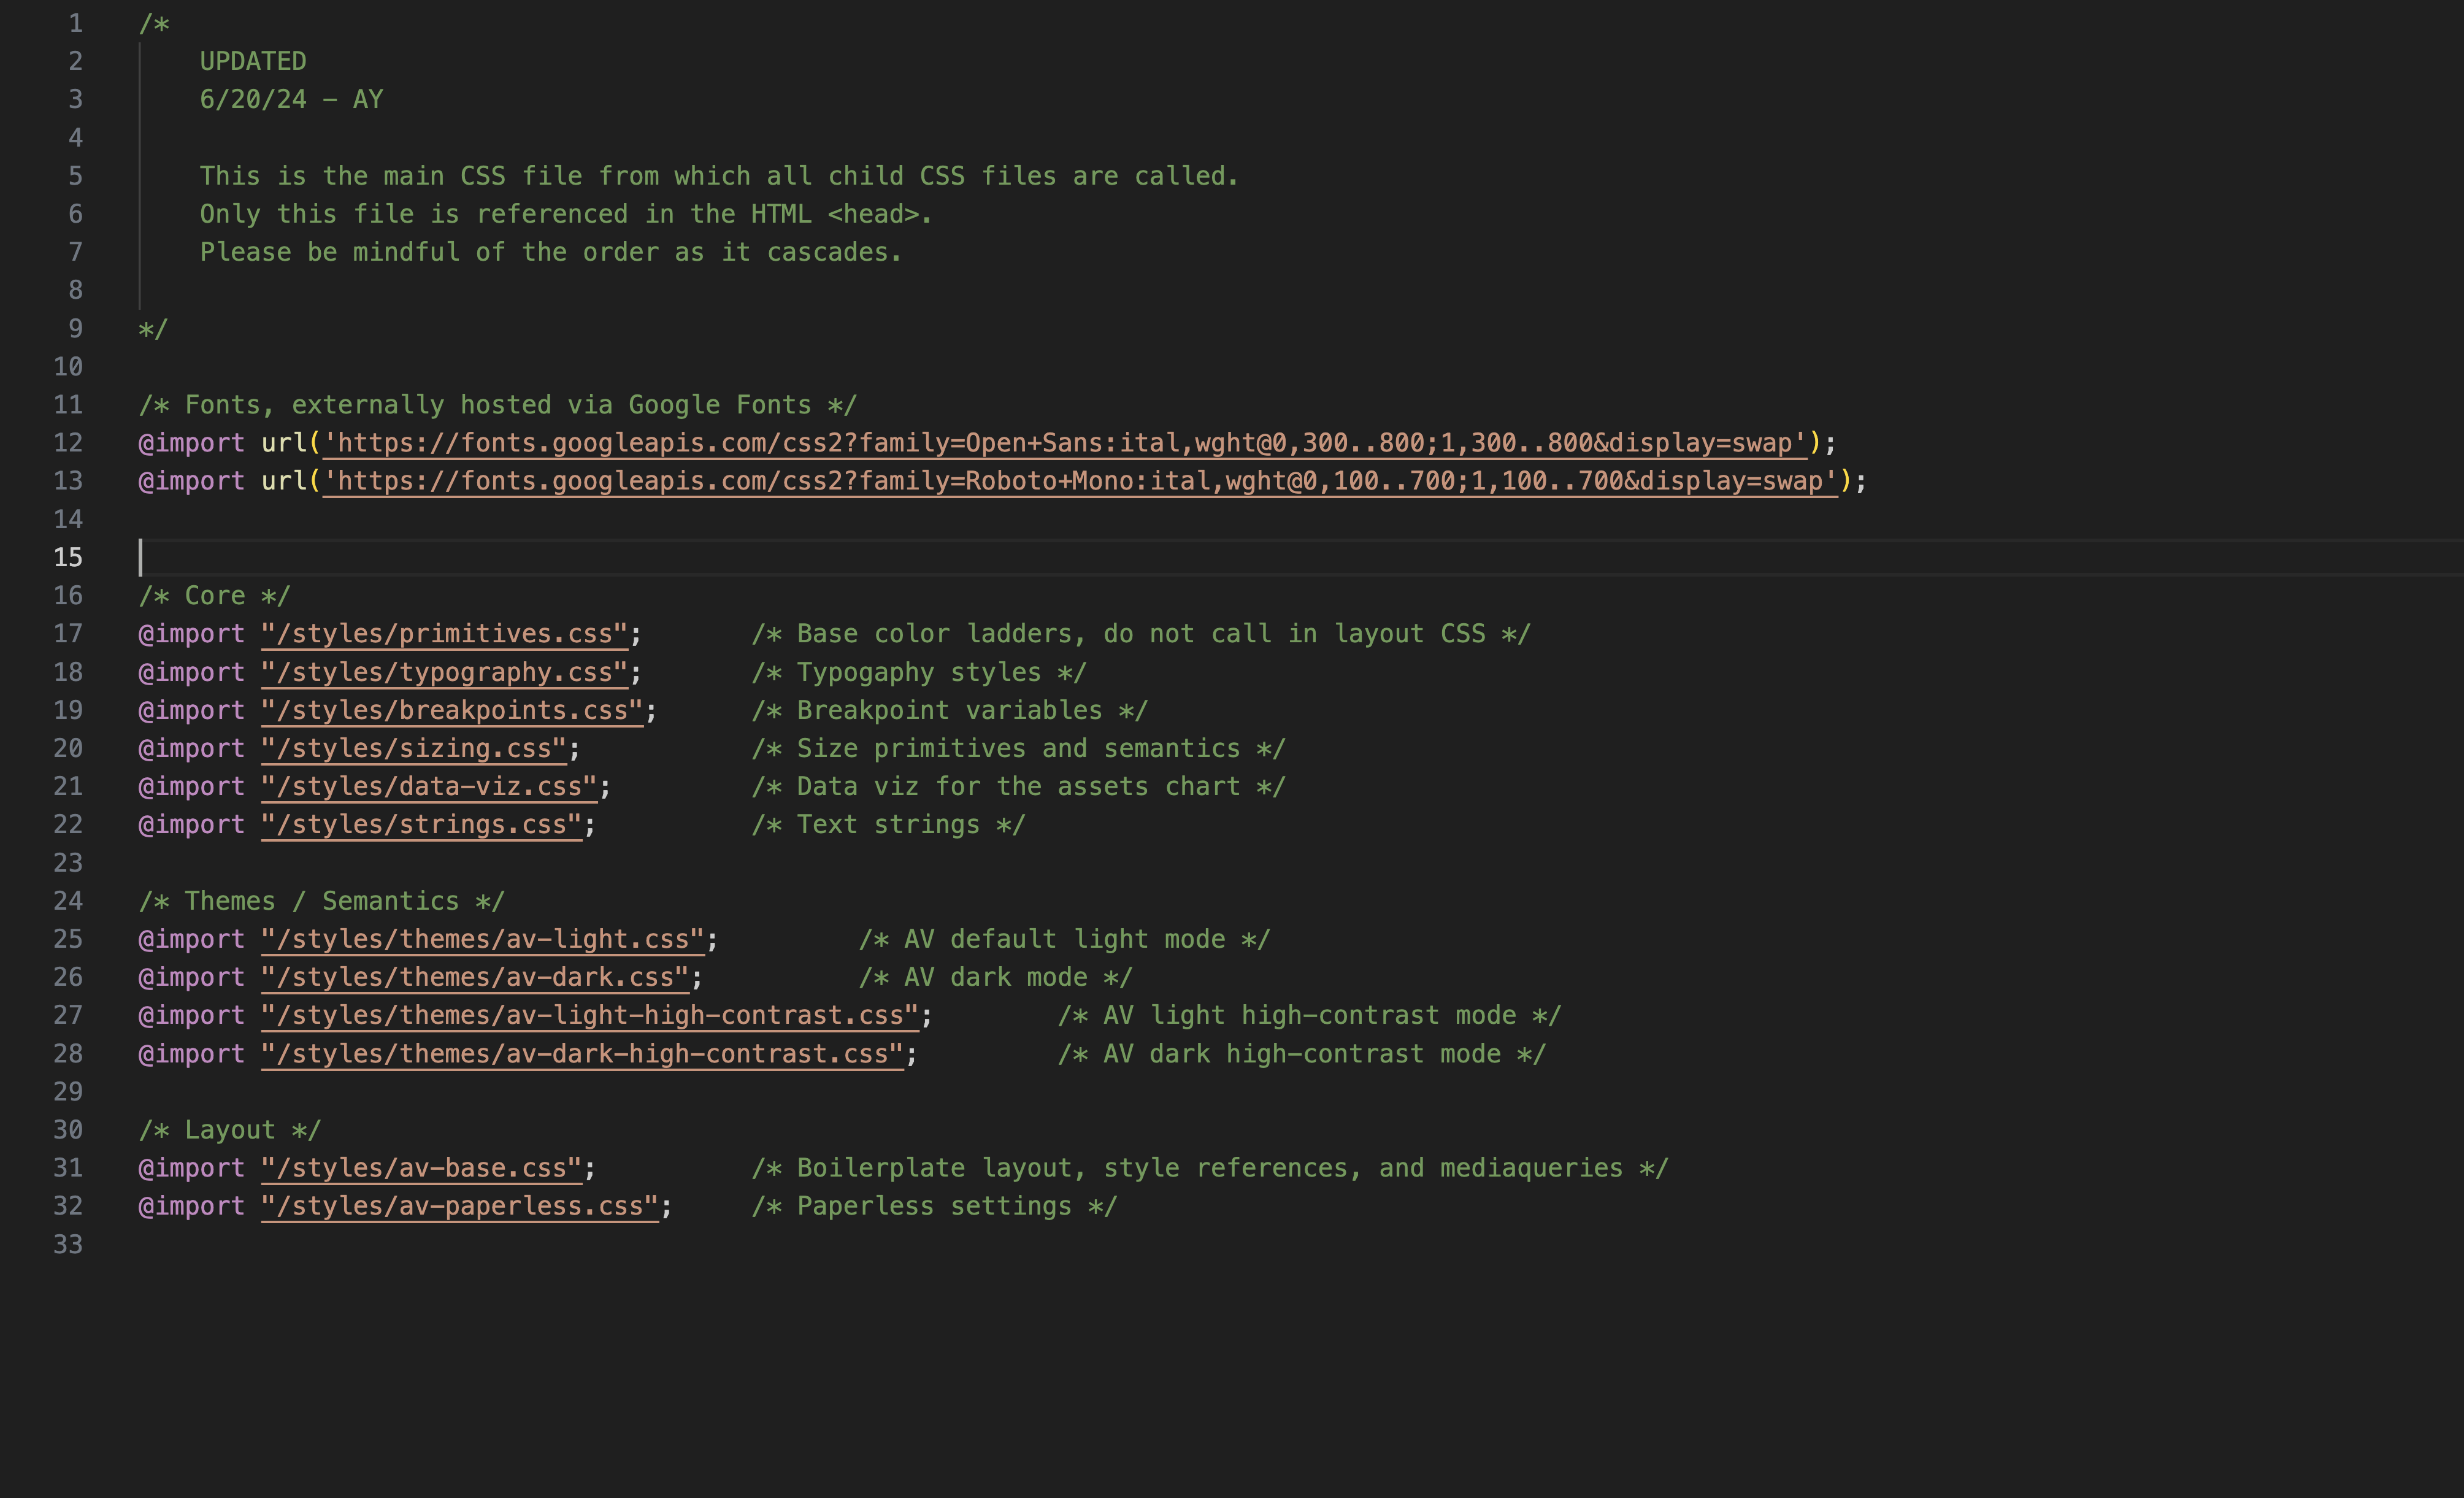2464x1498 pixels.
Task: Click the "Paperless settings" trailing comment
Action: click(x=933, y=1206)
